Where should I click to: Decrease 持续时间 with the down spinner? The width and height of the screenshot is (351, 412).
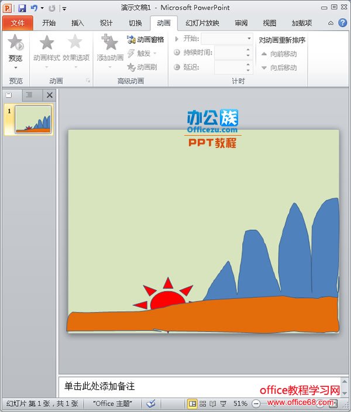click(x=248, y=56)
